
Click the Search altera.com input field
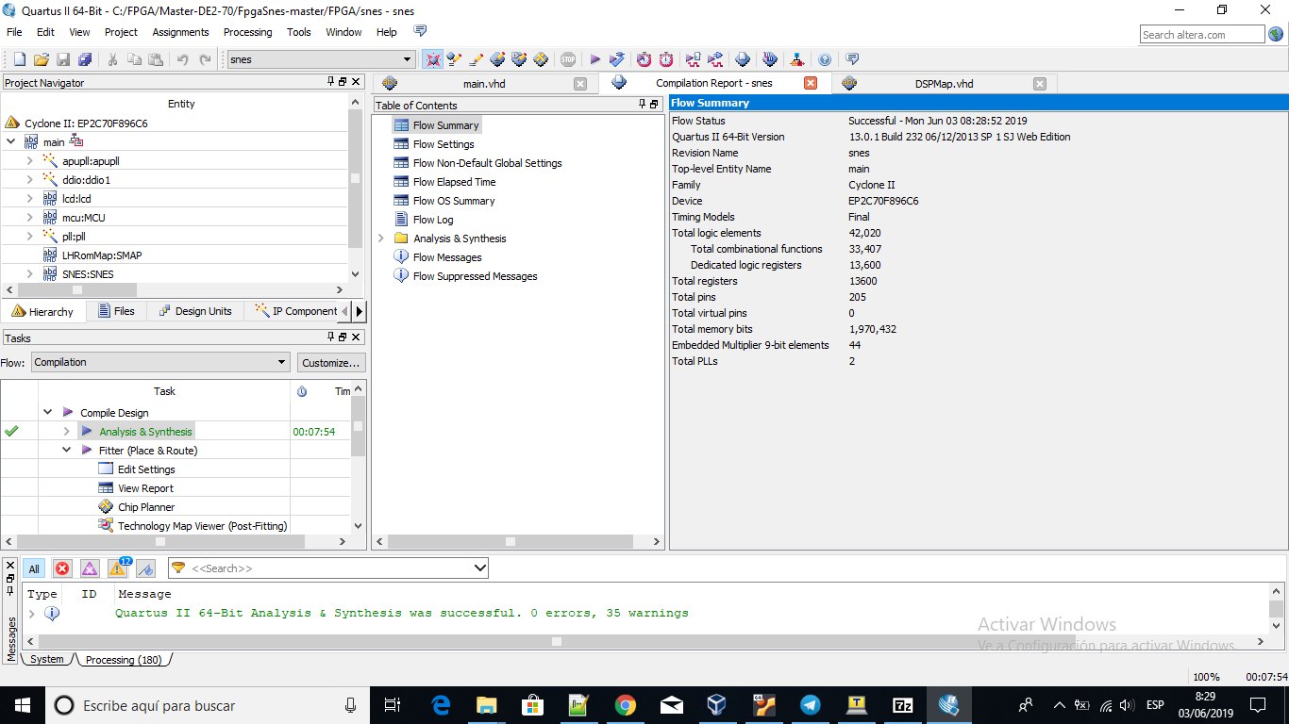pos(1201,35)
